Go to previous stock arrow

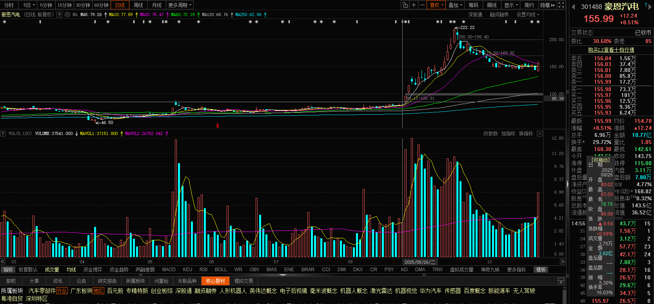pos(573,7)
